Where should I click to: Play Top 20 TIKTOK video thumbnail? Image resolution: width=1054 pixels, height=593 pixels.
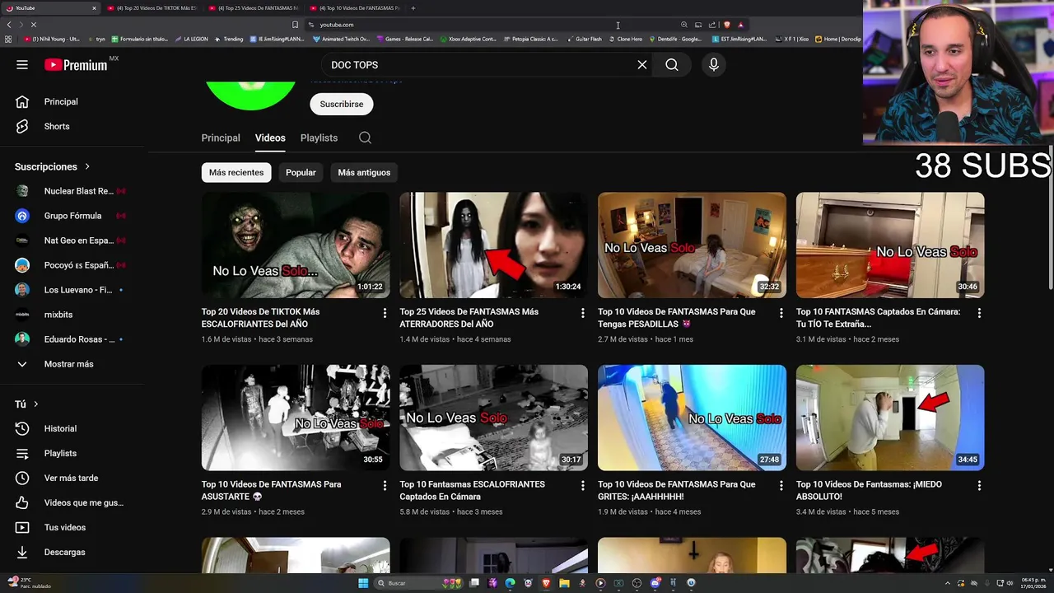pos(296,245)
